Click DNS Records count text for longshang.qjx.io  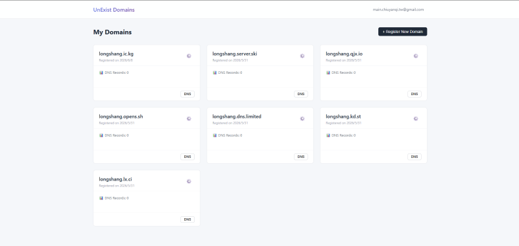coord(344,73)
